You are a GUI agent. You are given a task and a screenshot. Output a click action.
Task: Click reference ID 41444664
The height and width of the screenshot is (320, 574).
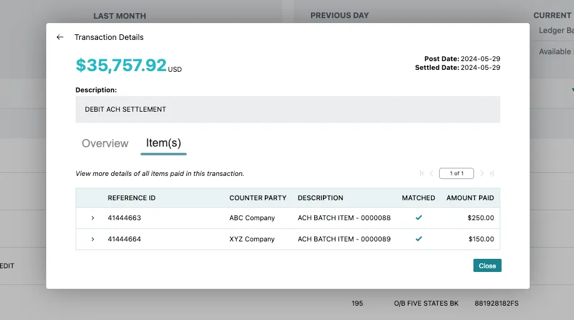(x=124, y=239)
